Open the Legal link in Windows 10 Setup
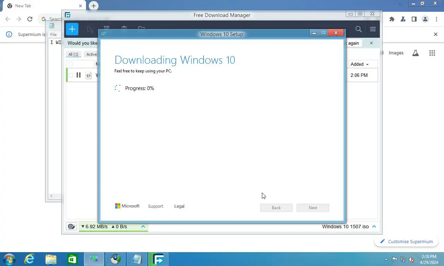Screen dimensions: 444x266 [x=179, y=206]
